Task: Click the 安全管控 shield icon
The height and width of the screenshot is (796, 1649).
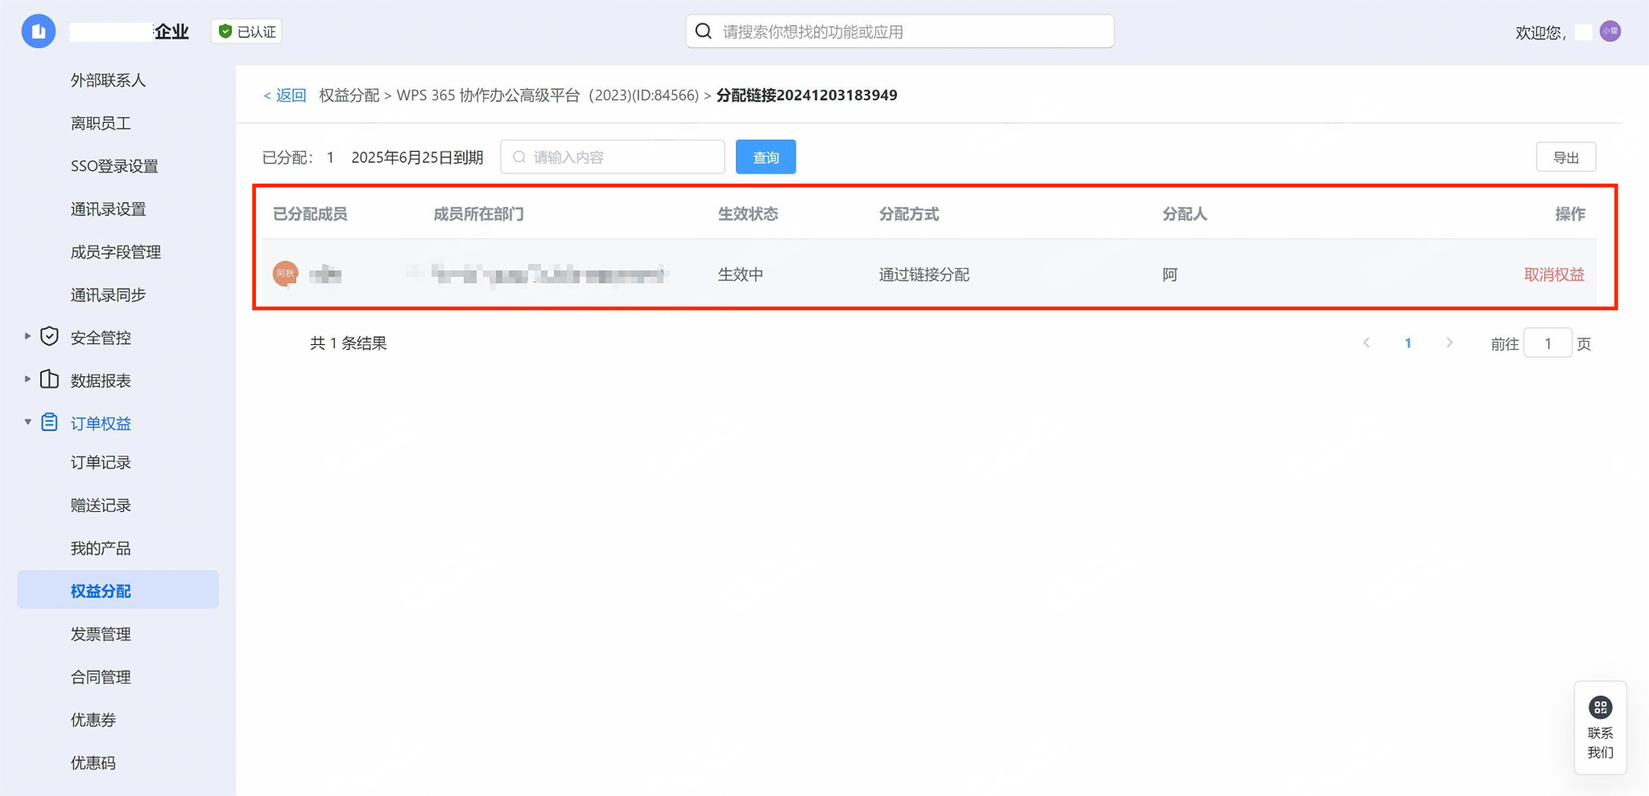Action: [49, 337]
